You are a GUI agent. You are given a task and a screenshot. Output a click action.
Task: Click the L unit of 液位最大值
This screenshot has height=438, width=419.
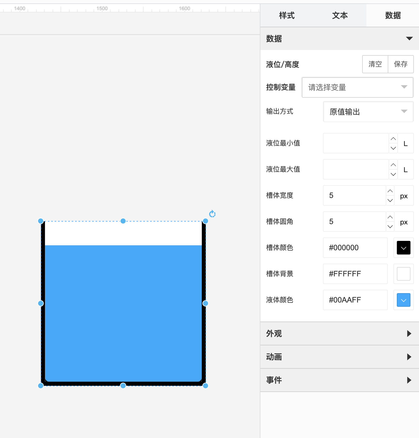406,170
